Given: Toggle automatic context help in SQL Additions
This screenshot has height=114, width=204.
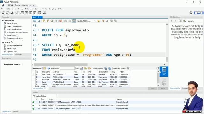Looking at the screenshot, I should 184,21.
